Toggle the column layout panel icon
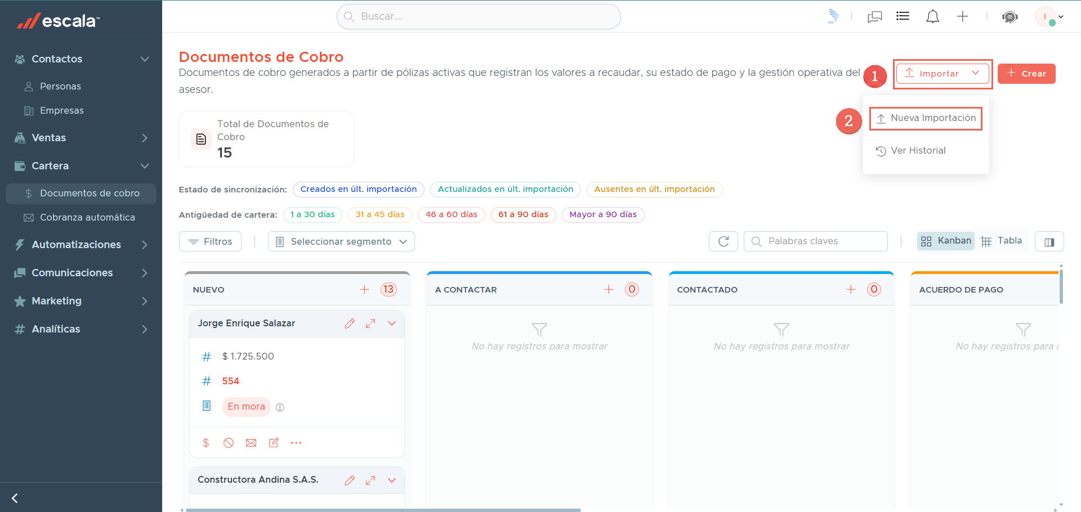1081x512 pixels. (x=1049, y=242)
